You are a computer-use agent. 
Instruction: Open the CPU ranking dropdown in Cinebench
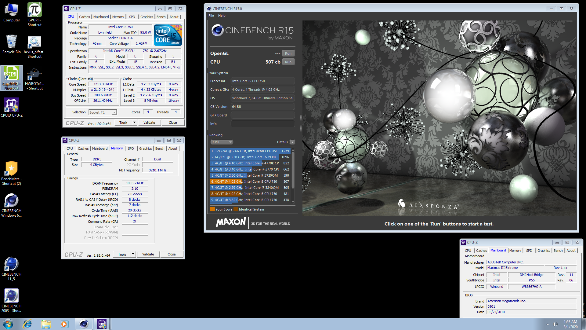point(222,142)
